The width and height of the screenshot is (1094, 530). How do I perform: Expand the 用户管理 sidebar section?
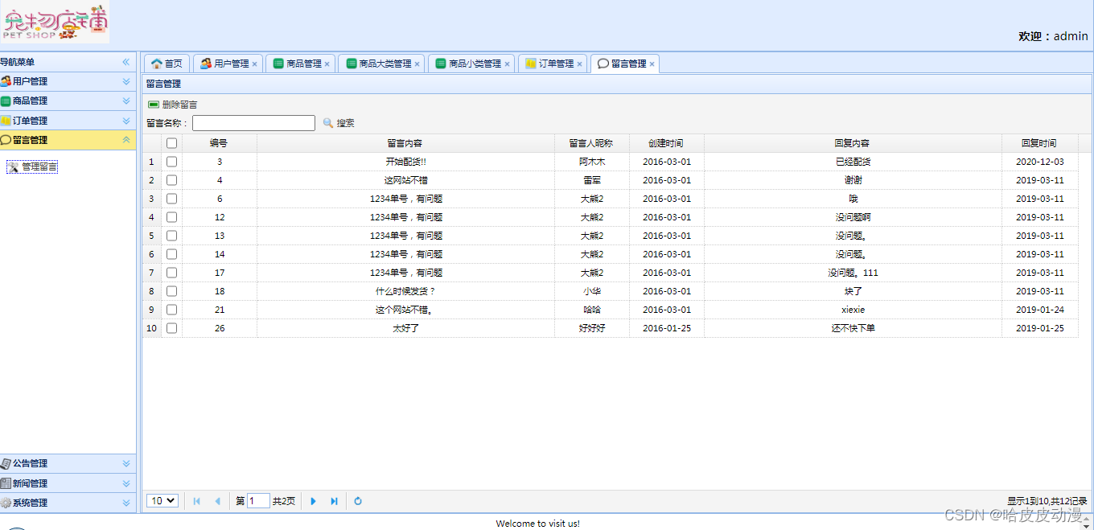[126, 81]
